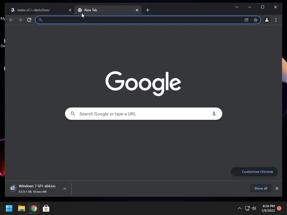Click the magnifier in Google search box
287x215 pixels.
(x=73, y=114)
